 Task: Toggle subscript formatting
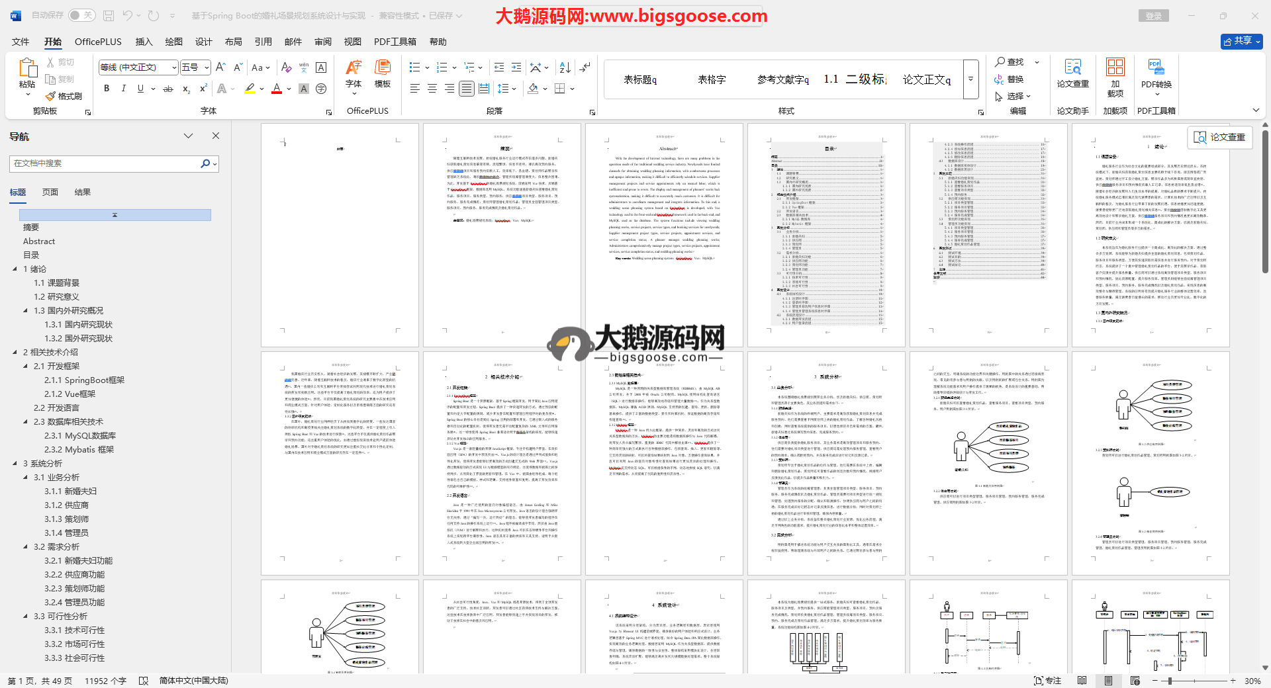pyautogui.click(x=186, y=89)
